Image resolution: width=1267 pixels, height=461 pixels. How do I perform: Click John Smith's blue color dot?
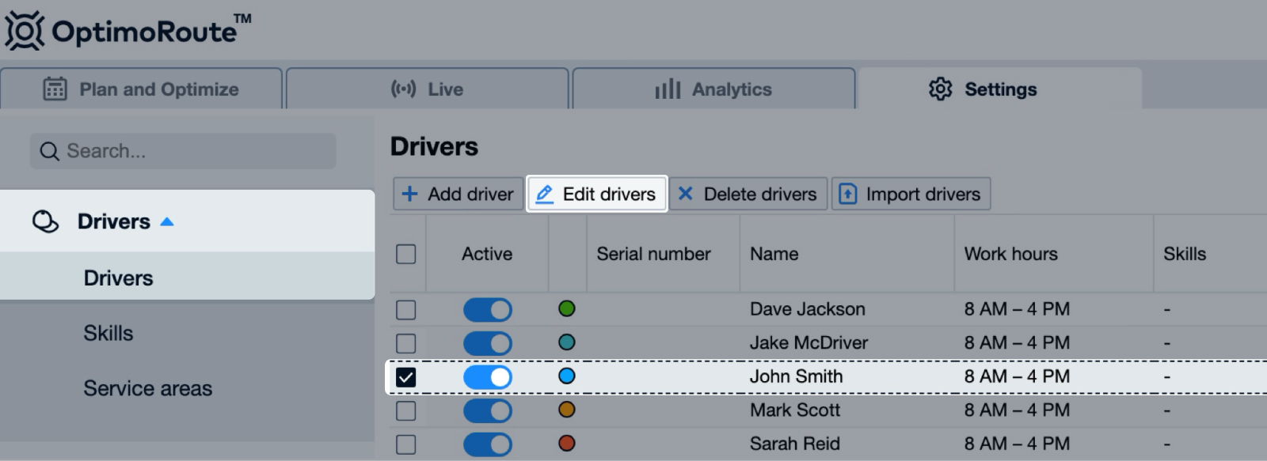point(567,376)
